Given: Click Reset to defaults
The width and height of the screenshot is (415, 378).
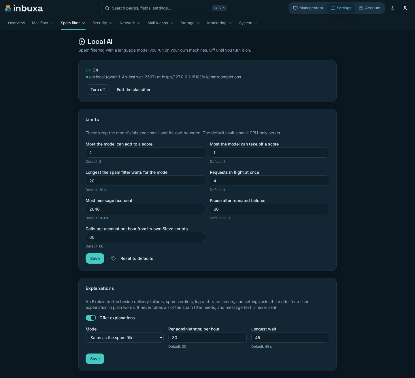Looking at the screenshot, I should pos(132,258).
